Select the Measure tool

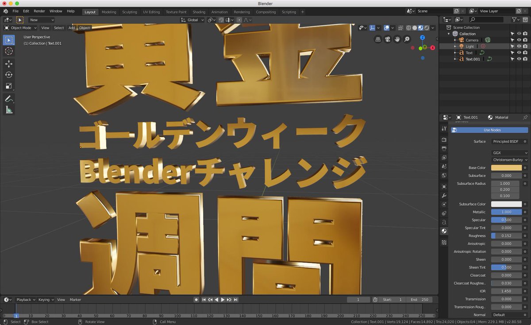pos(9,110)
